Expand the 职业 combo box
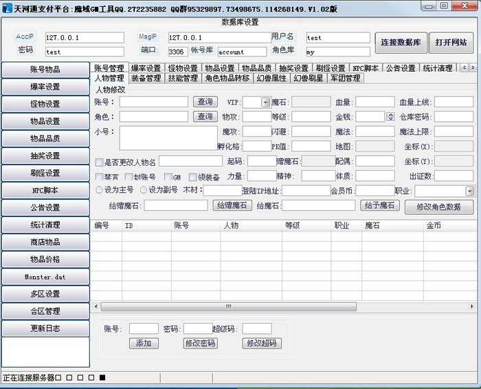481x389 pixels. point(470,191)
